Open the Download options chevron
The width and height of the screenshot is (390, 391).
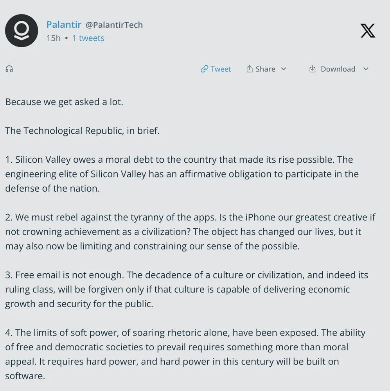(366, 69)
